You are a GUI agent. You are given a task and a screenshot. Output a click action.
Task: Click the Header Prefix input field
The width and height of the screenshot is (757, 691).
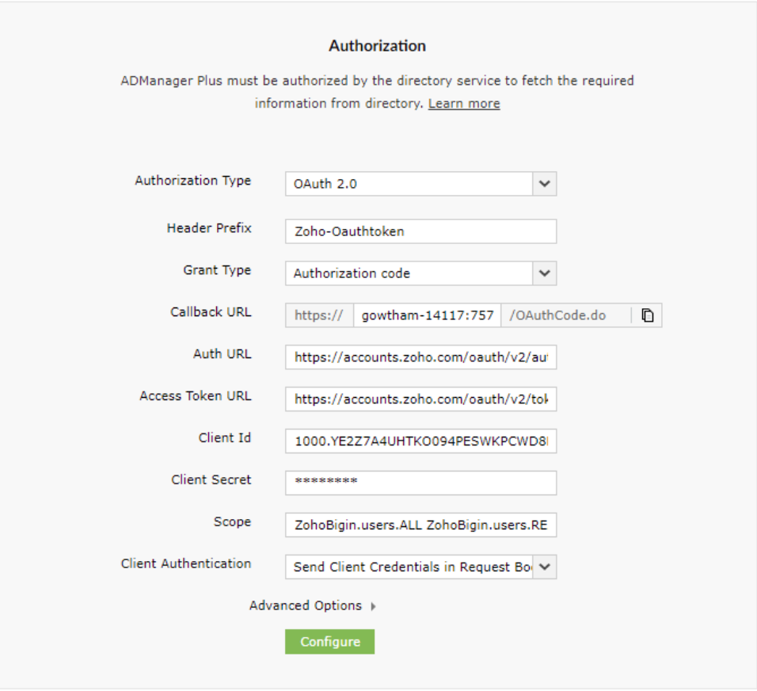pos(420,231)
